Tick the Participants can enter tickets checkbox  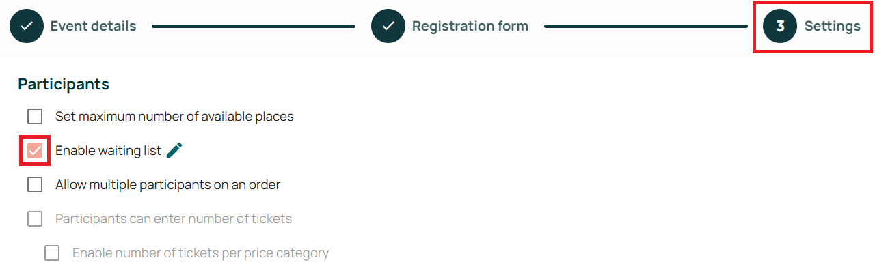coord(35,219)
